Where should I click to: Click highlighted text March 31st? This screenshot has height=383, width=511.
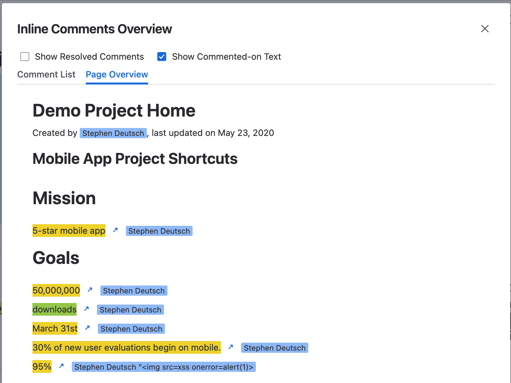tap(55, 328)
